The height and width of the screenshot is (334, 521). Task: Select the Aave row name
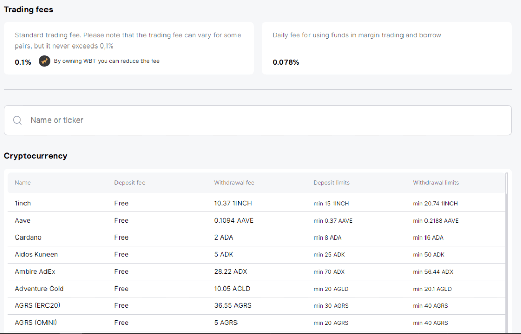[22, 221]
